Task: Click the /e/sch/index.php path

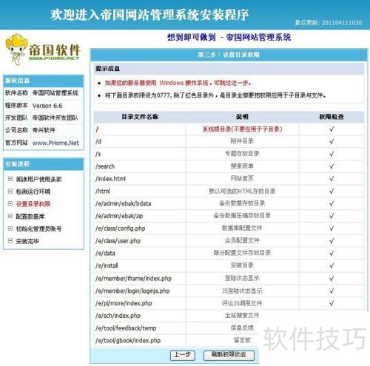Action: click(x=118, y=316)
